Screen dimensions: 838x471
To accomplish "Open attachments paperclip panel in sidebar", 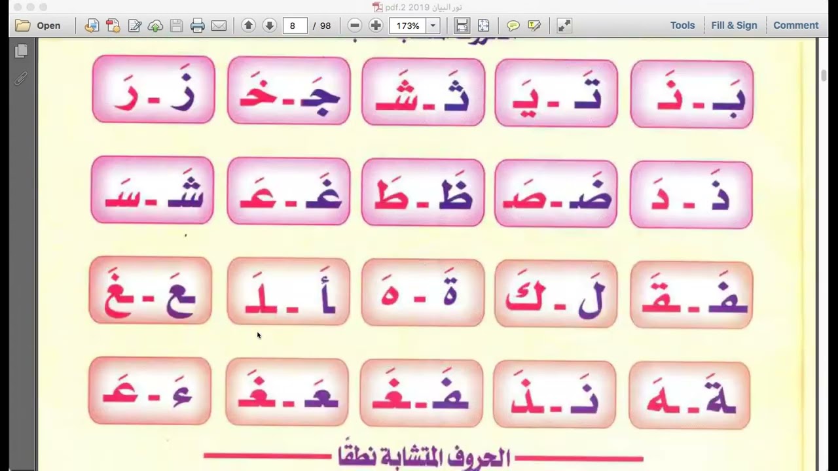I will 21,78.
